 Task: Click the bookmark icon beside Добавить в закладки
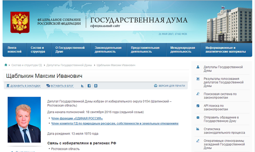click(x=8, y=85)
